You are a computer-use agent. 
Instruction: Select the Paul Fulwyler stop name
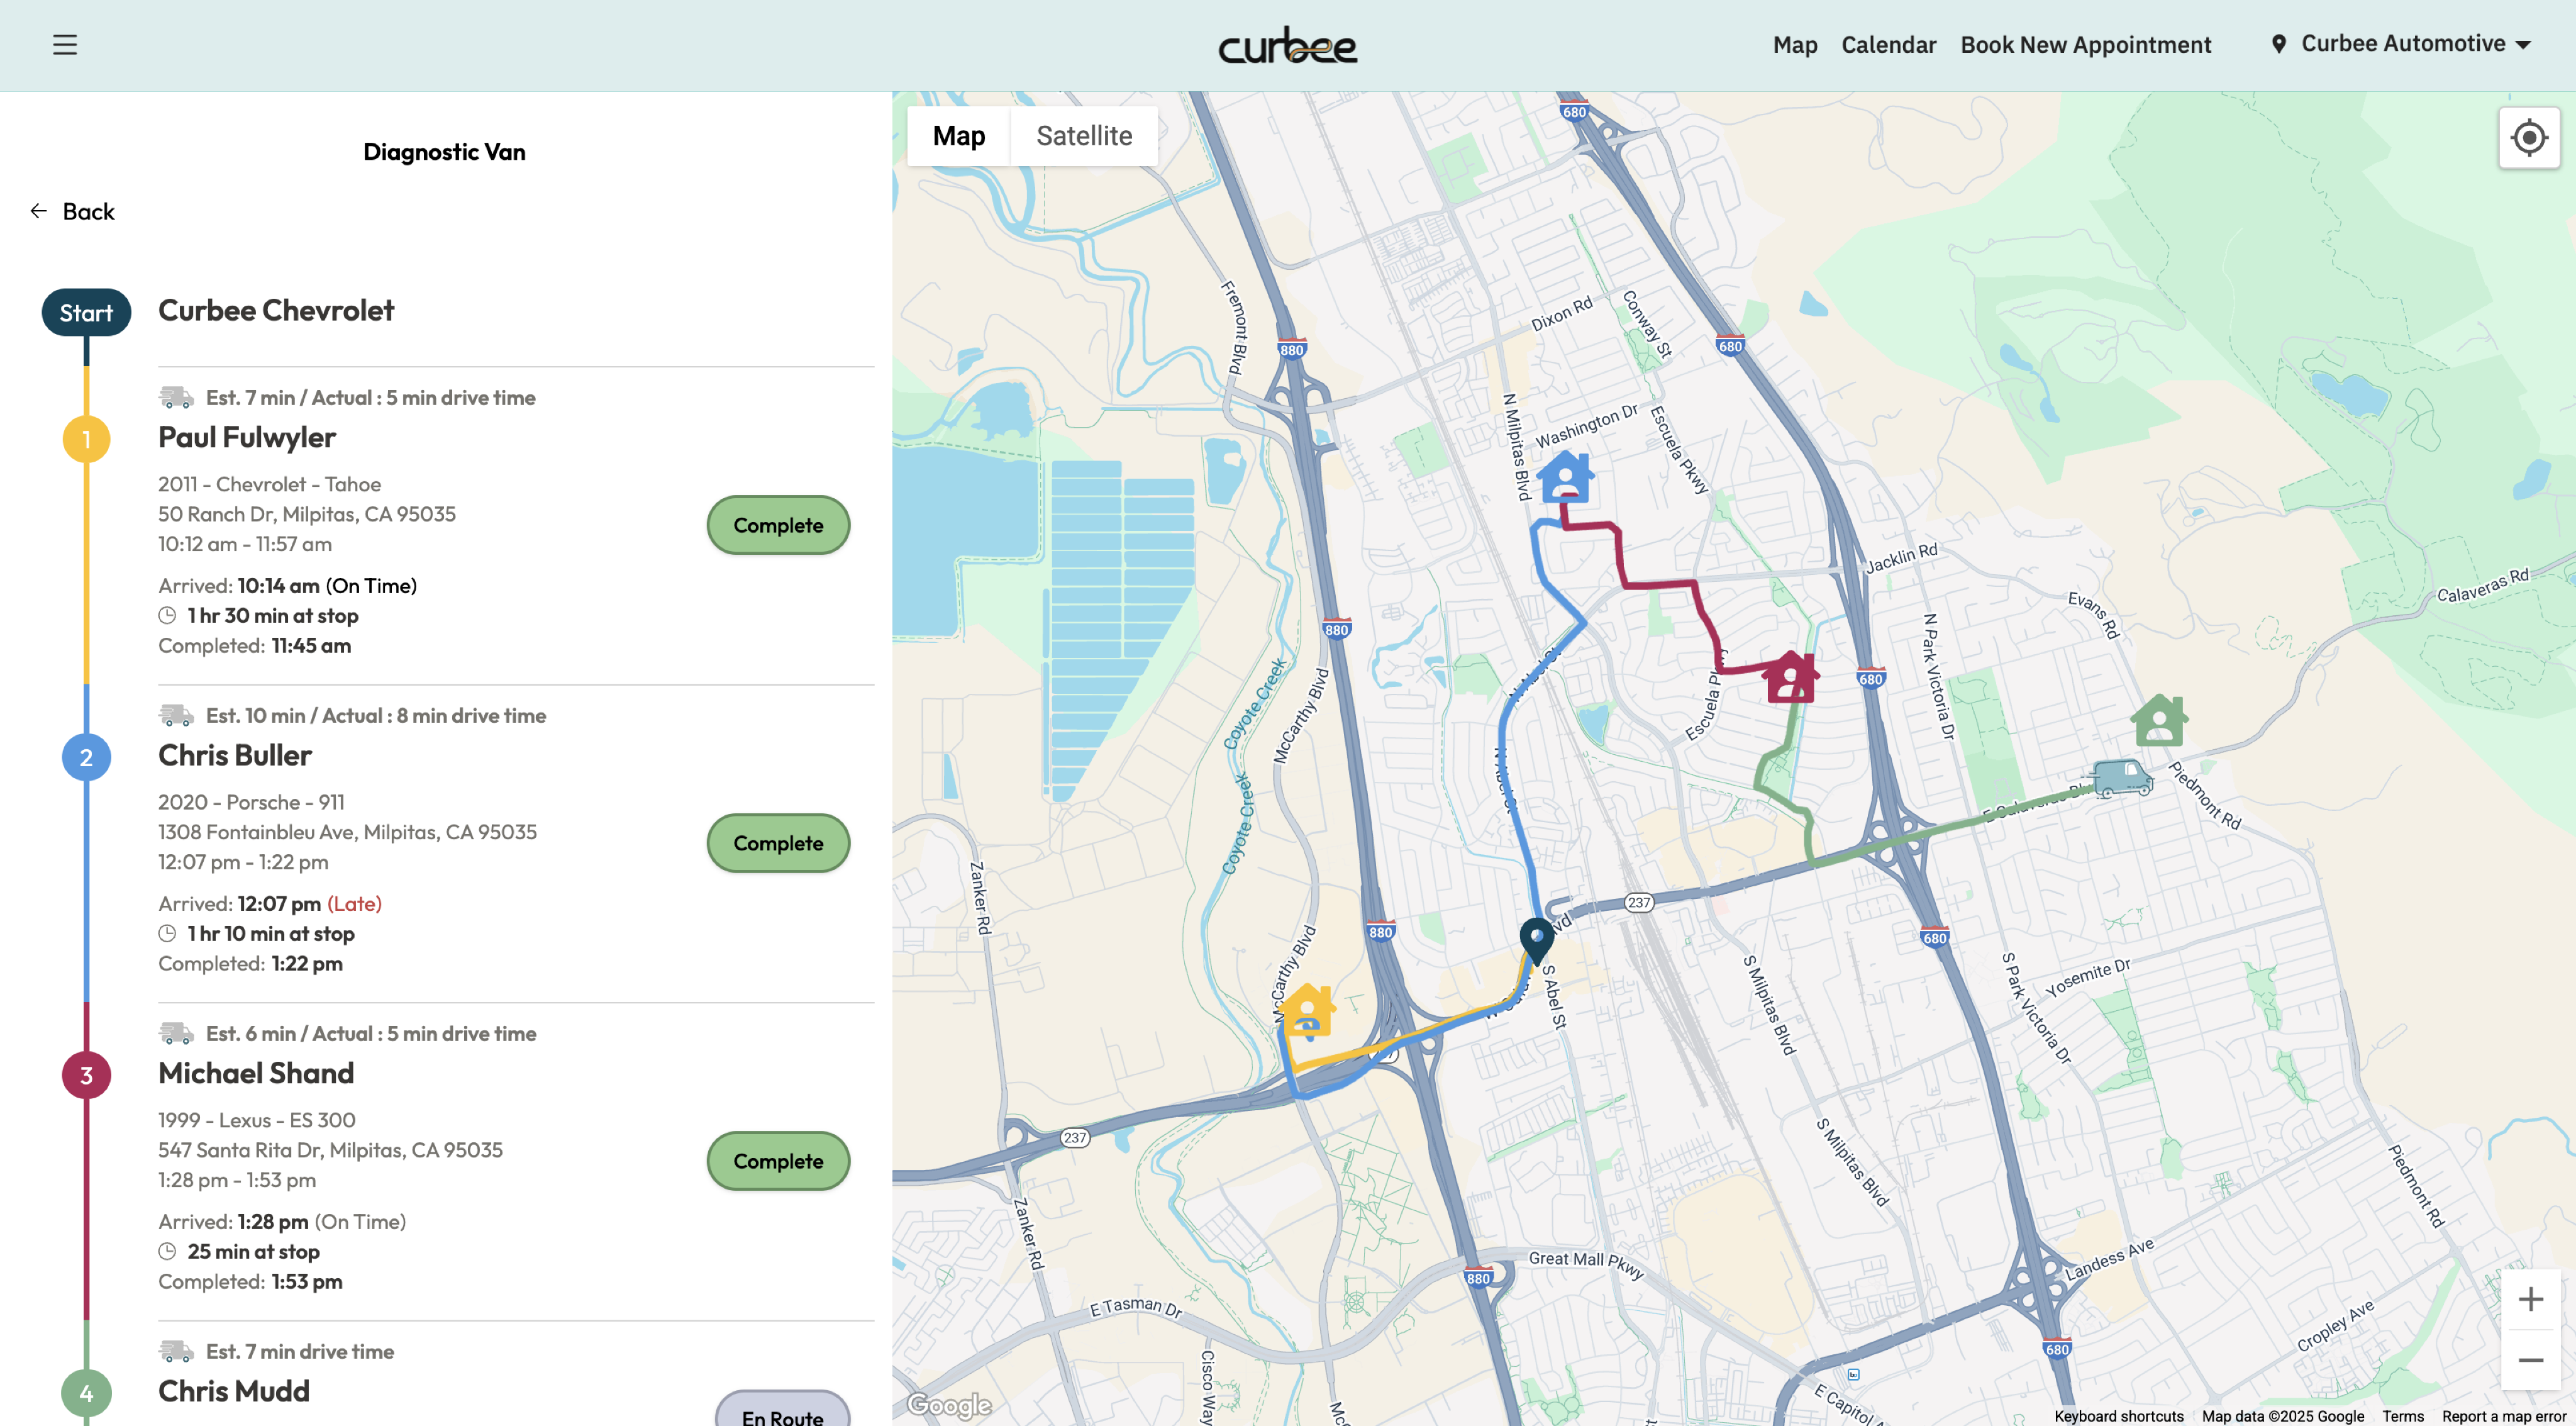(247, 438)
